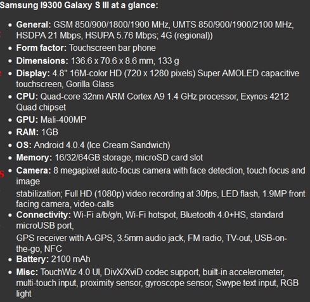Click the "Battery:" spec label

coord(32,259)
